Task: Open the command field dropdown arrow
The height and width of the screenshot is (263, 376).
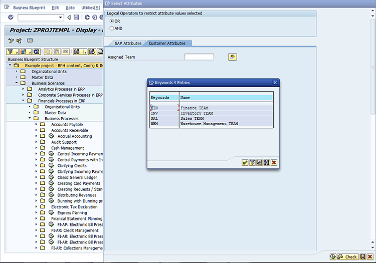Action: tap(61, 18)
